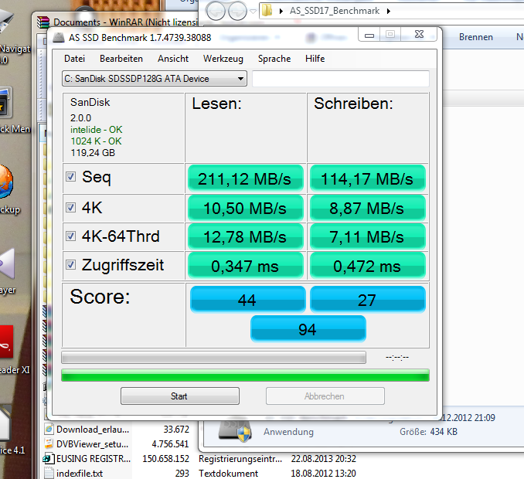Image resolution: width=524 pixels, height=479 pixels.
Task: Click the Seq write result 114,17 MB/s
Action: (x=368, y=178)
